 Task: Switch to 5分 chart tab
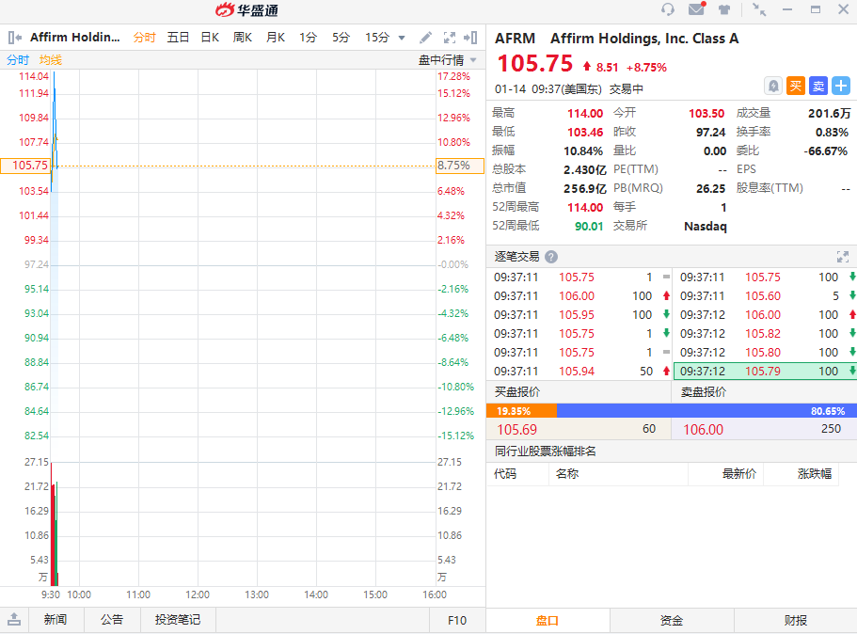point(341,38)
